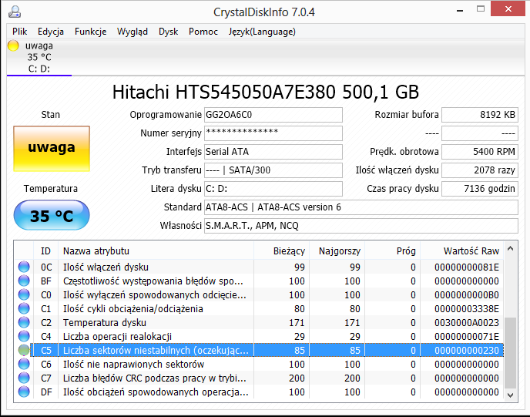Image resolution: width=530 pixels, height=417 pixels.
Task: Select the uwaga 35 °C disk tab
Action: 39,57
